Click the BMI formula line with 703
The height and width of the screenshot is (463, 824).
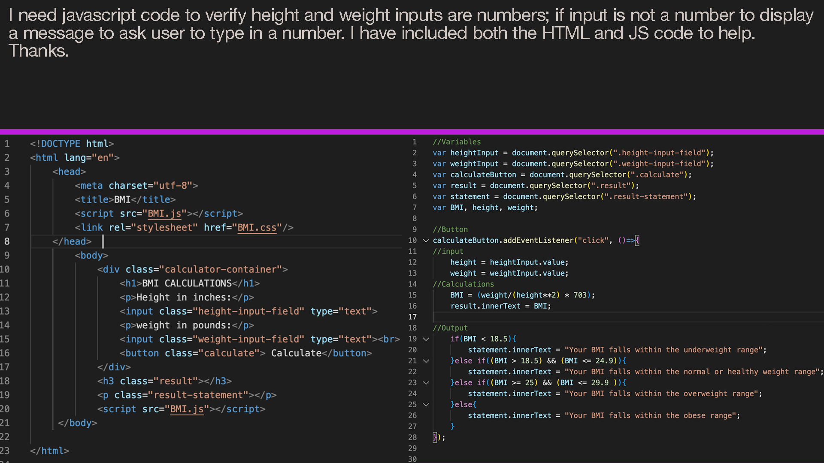coord(522,295)
